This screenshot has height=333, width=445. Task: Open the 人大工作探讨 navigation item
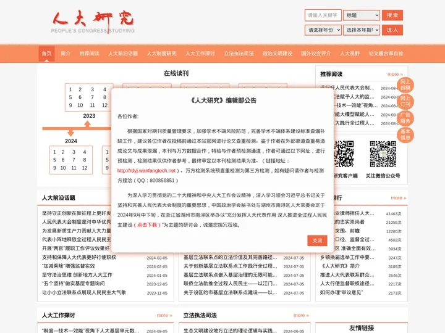point(200,54)
